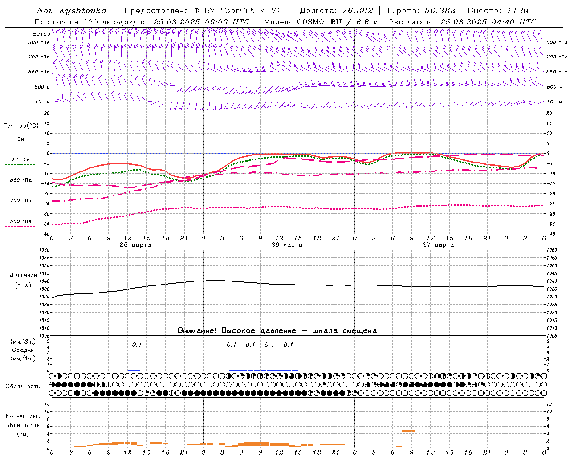The height and width of the screenshot is (456, 570).
Task: Click the Ветер wind panel label
Action: (x=41, y=34)
